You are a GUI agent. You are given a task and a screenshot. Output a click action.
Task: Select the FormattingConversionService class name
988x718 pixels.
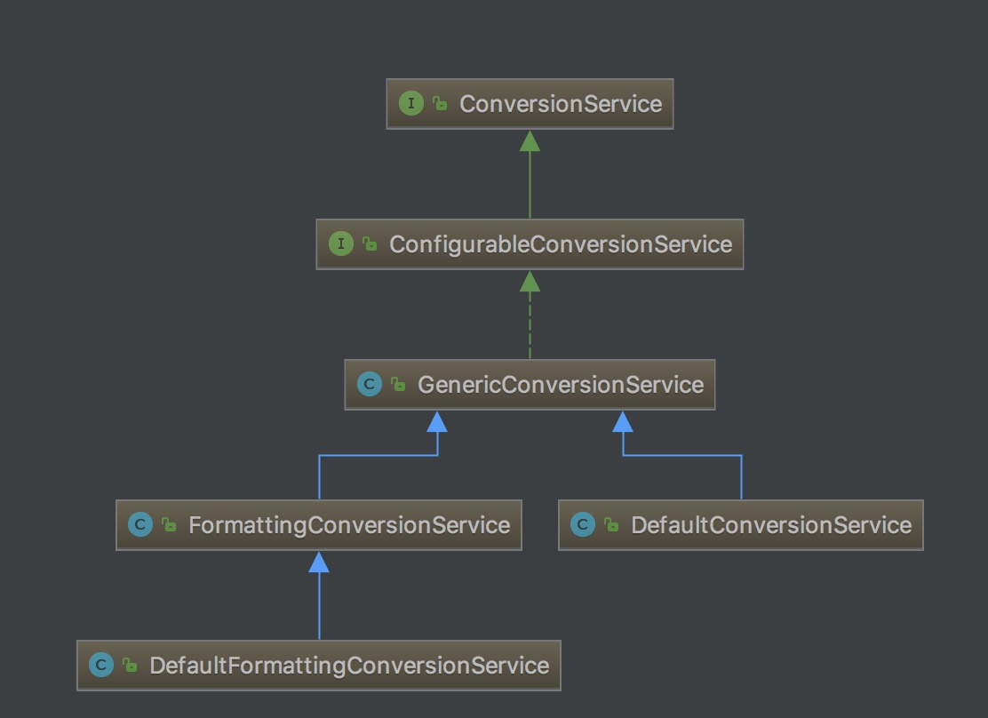348,525
